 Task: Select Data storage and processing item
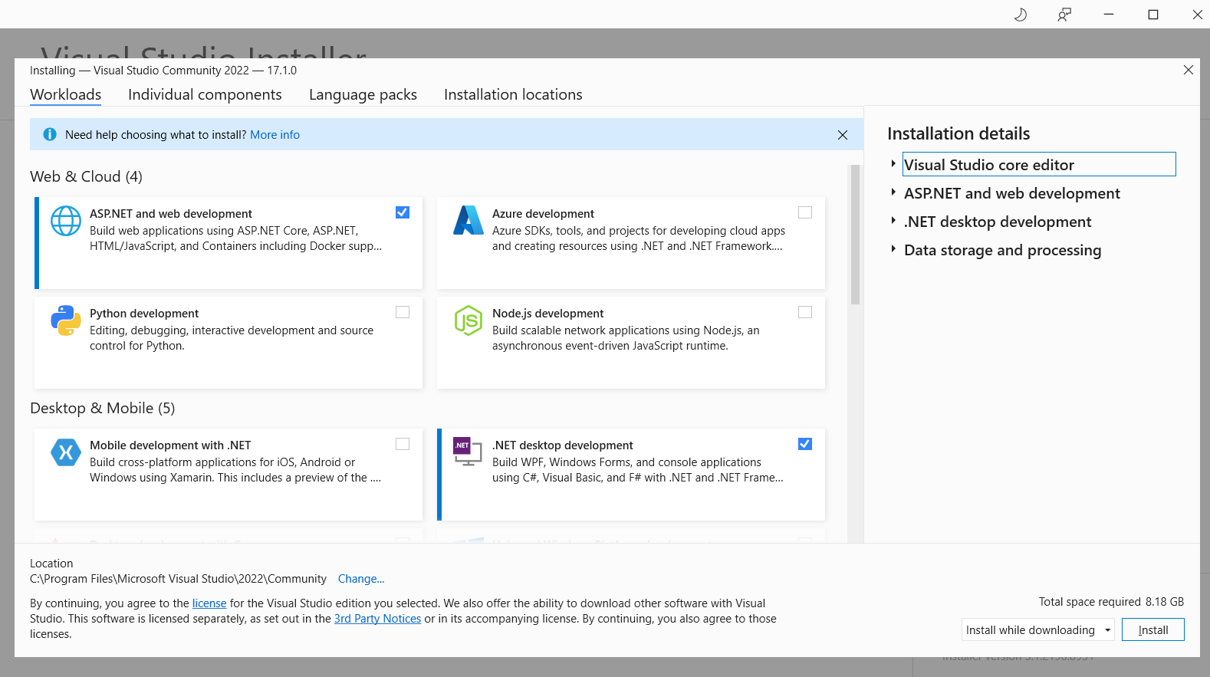click(1002, 250)
